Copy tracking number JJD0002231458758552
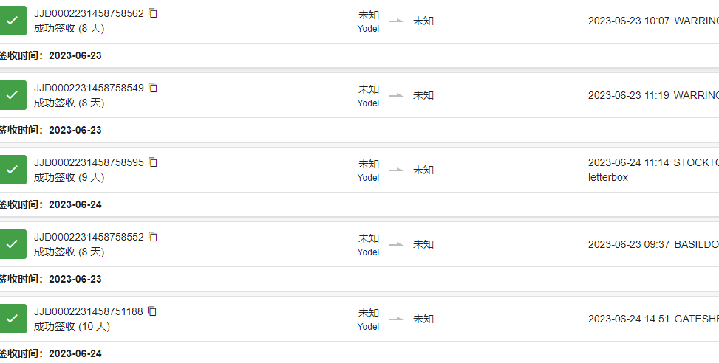 (x=153, y=237)
